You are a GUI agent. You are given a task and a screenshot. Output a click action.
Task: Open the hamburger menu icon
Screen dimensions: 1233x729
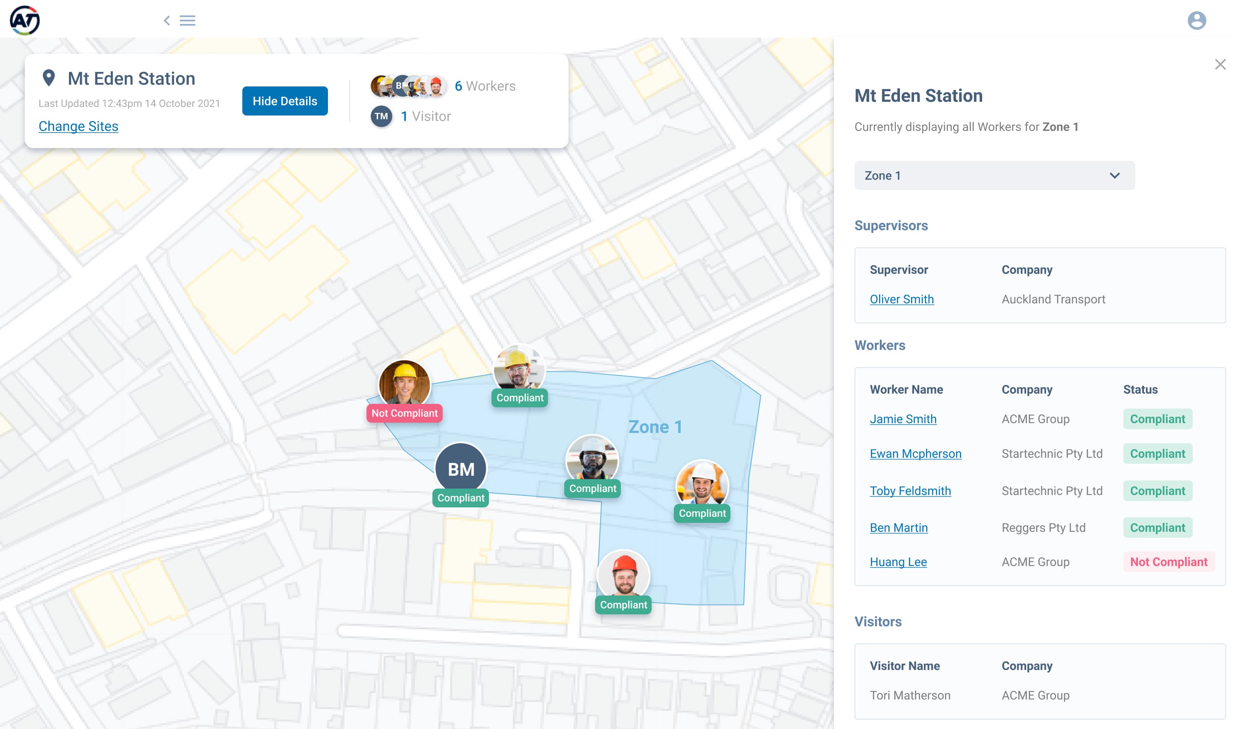tap(187, 21)
